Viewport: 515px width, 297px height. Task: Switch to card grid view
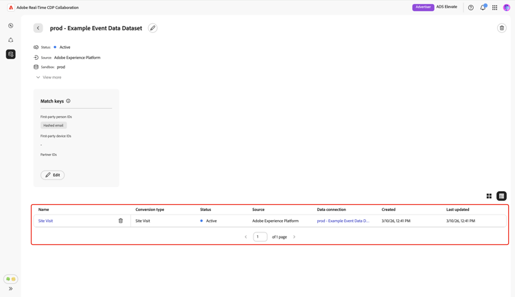[489, 196]
